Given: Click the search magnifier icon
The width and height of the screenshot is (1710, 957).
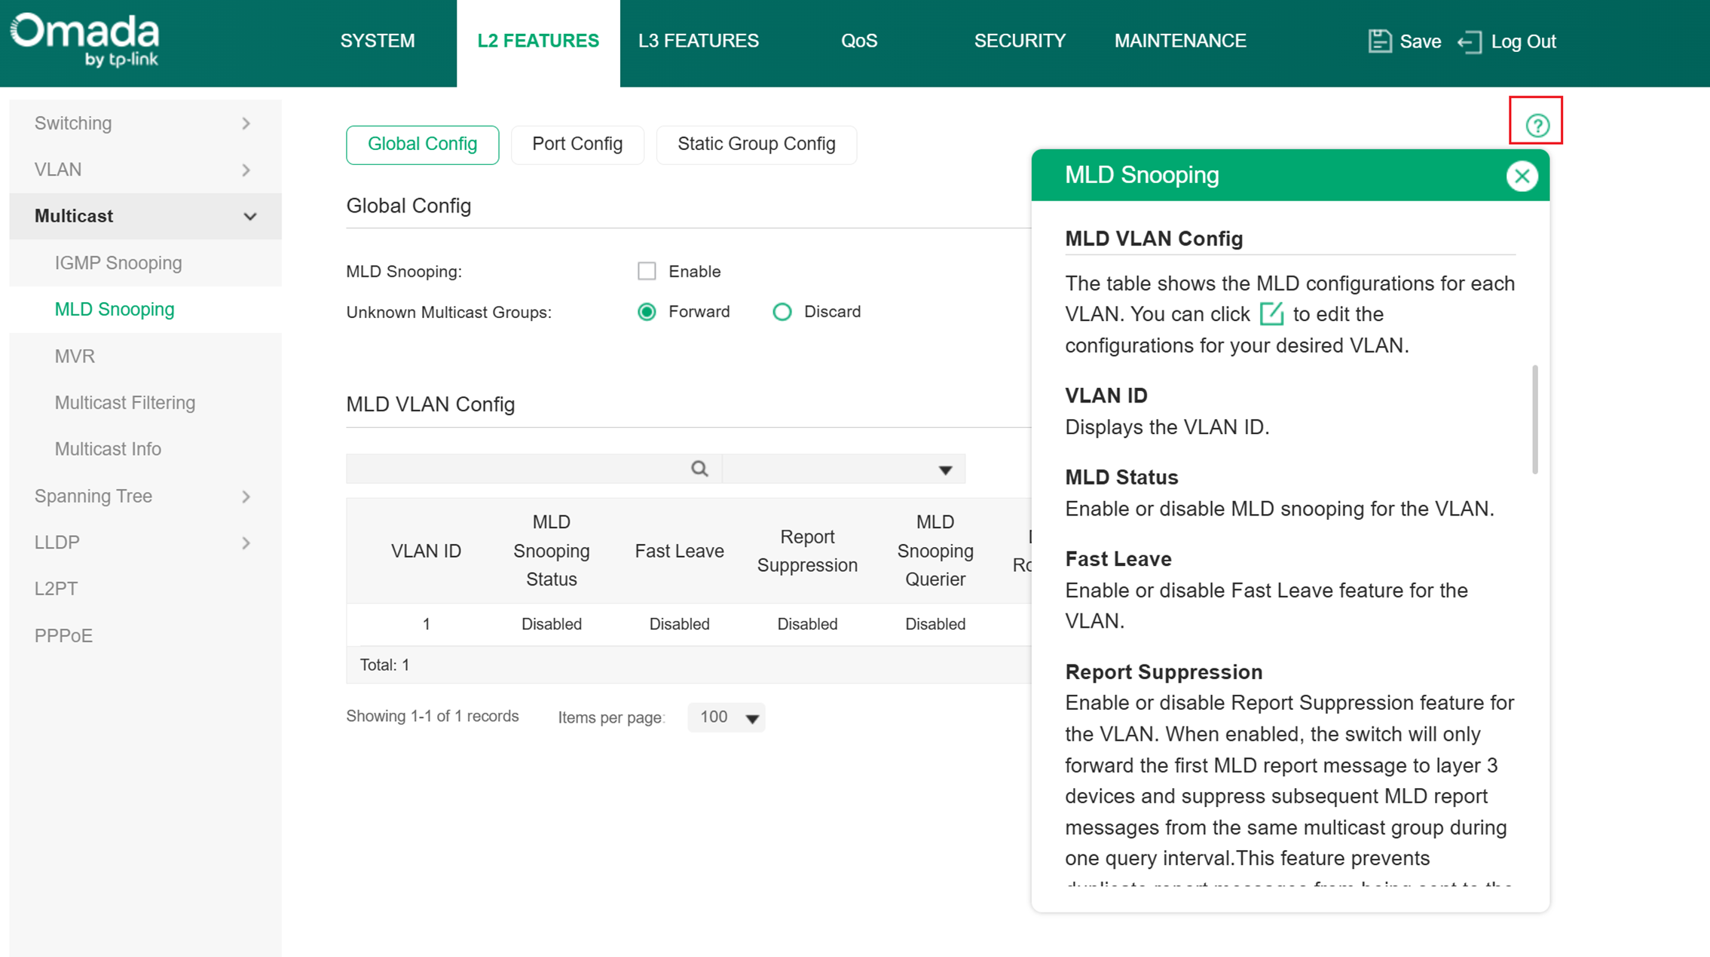Looking at the screenshot, I should click(699, 469).
